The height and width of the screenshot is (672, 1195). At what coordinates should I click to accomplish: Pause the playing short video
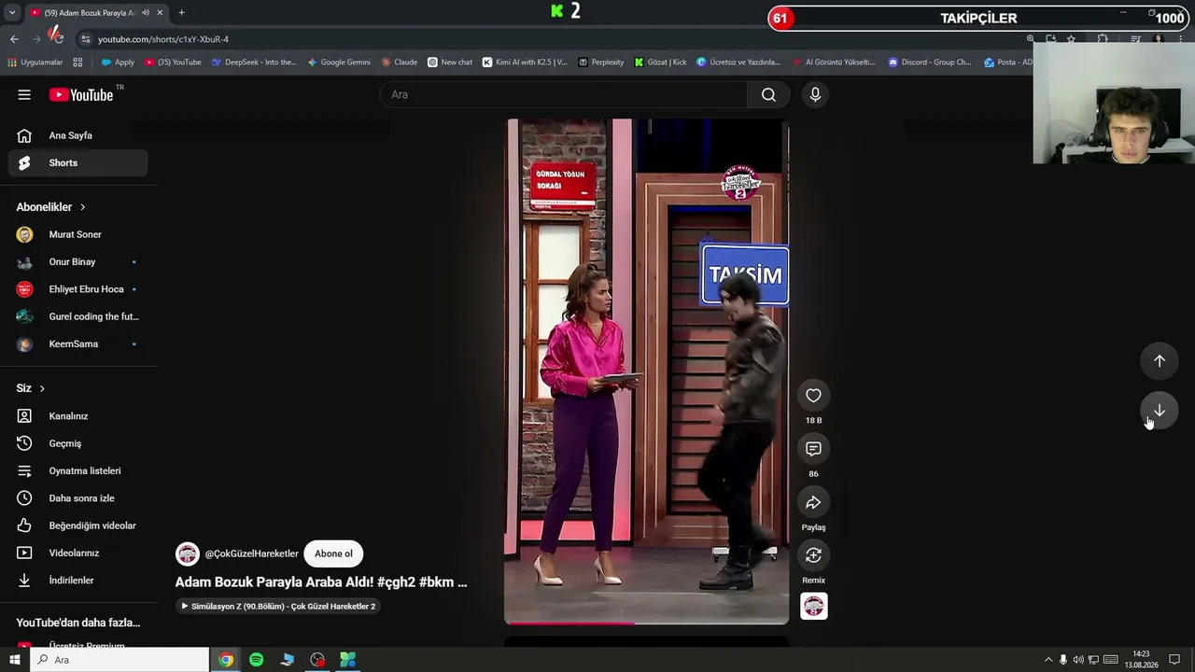pos(646,371)
